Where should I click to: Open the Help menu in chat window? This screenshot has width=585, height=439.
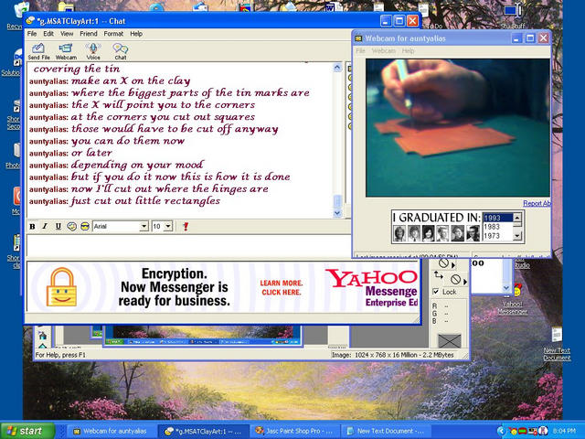click(136, 34)
